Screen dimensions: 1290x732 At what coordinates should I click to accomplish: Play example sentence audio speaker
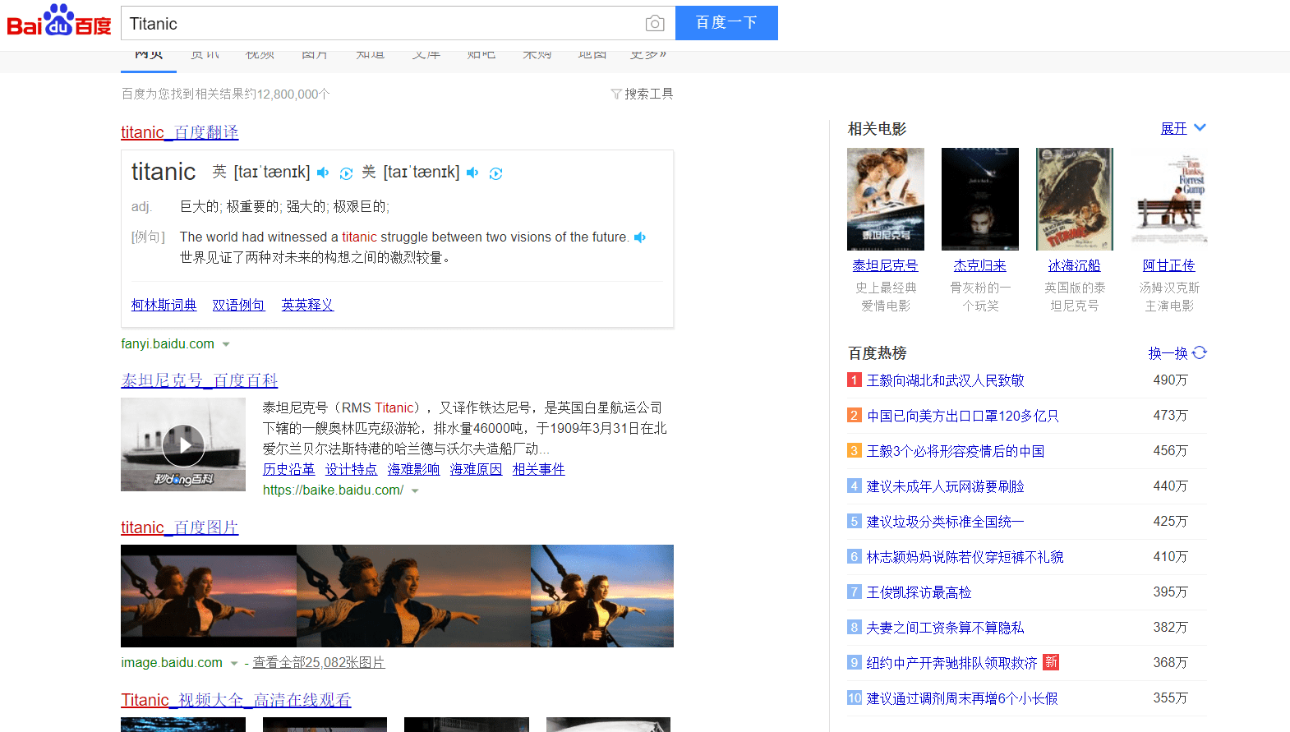640,237
